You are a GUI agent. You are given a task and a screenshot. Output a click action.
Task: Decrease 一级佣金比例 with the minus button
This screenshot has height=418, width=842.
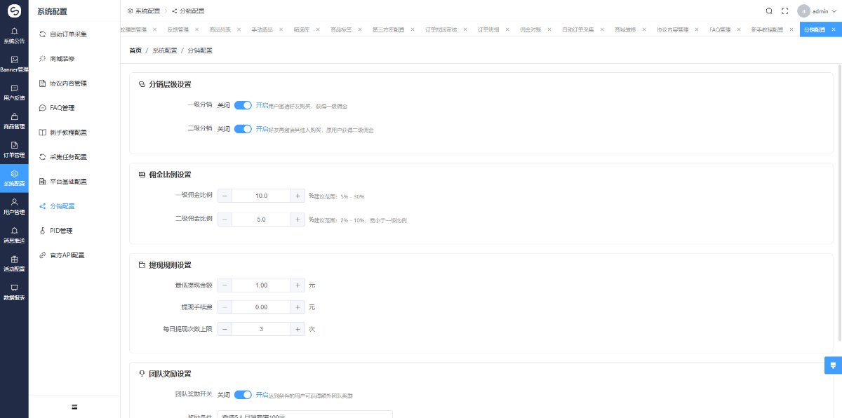pos(225,196)
